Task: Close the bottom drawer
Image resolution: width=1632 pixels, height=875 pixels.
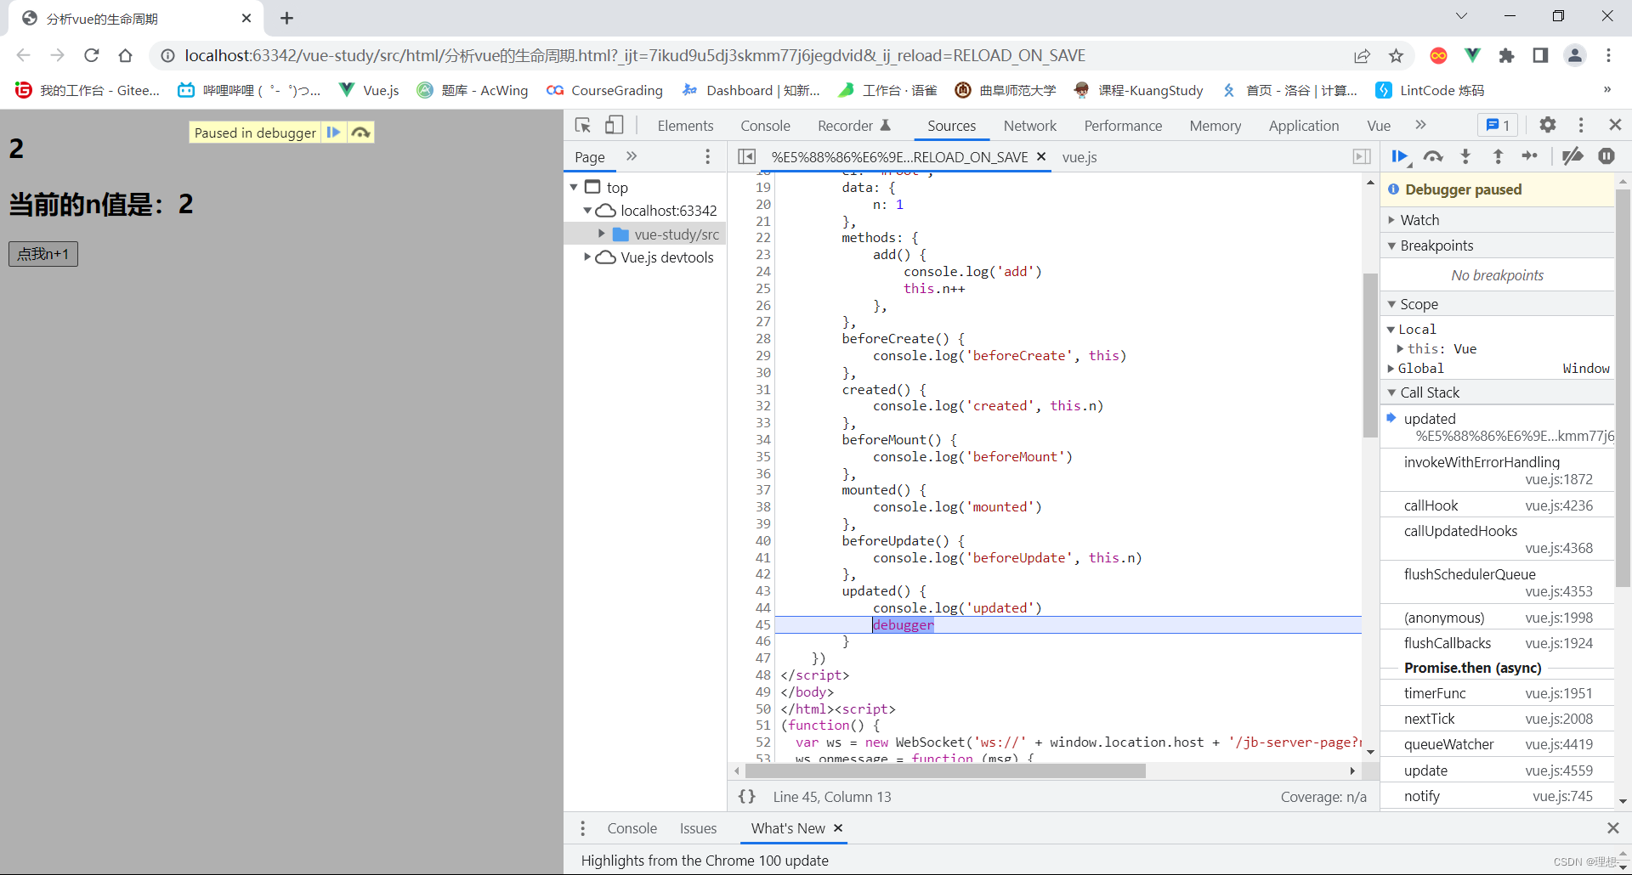Action: tap(1612, 827)
